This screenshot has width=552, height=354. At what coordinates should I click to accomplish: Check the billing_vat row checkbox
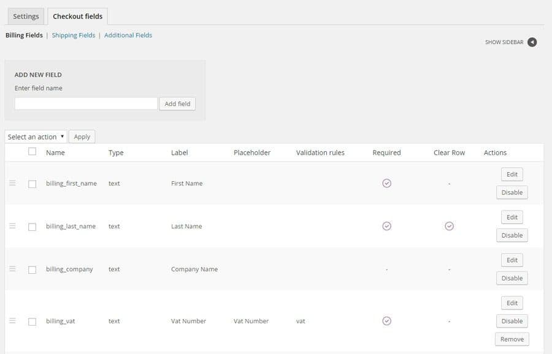coord(32,322)
